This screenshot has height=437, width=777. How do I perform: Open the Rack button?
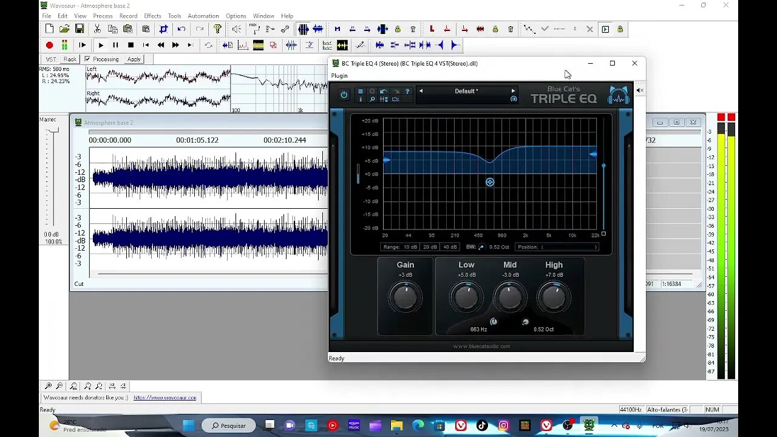tap(70, 59)
